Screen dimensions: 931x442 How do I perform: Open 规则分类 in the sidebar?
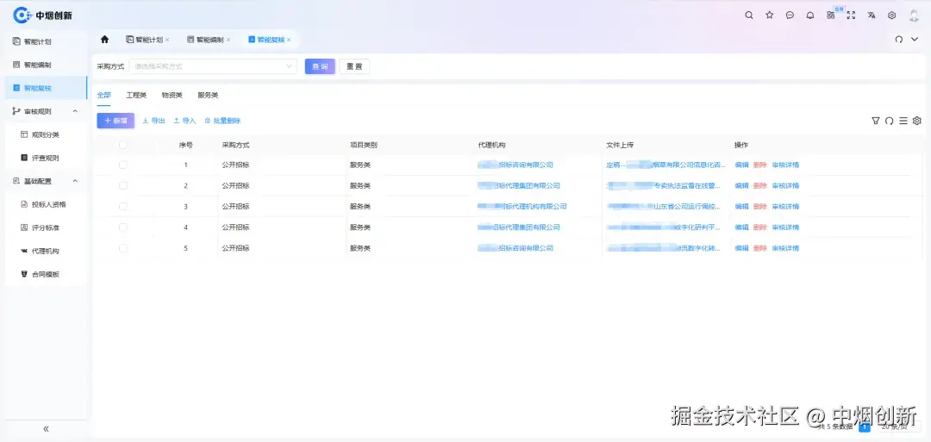coord(45,134)
